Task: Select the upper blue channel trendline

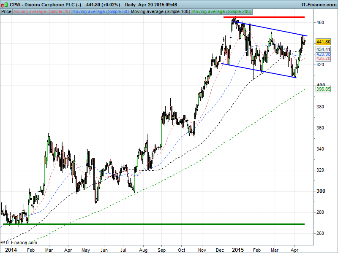Action: click(270, 29)
